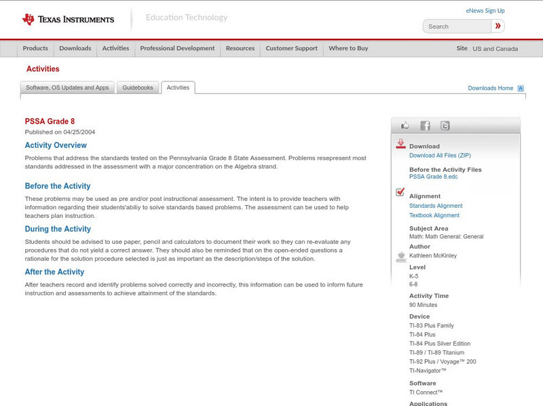Click the TI-83 Plus Family device entry

point(432,326)
